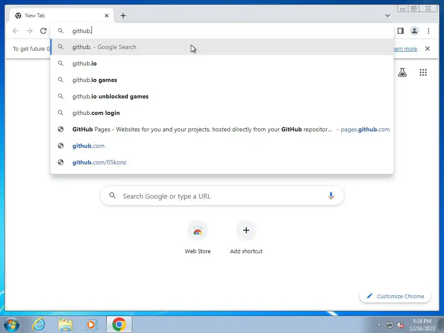444x333 pixels.
Task: Open the Web Store shortcut
Action: pyautogui.click(x=198, y=237)
